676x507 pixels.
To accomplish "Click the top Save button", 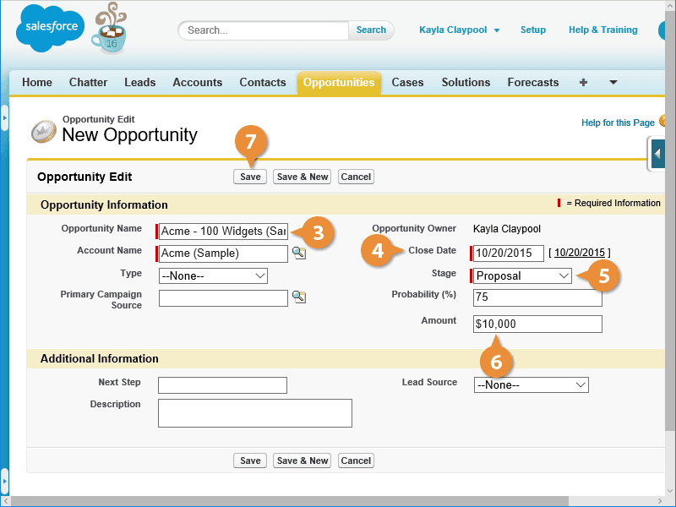I will [x=250, y=177].
